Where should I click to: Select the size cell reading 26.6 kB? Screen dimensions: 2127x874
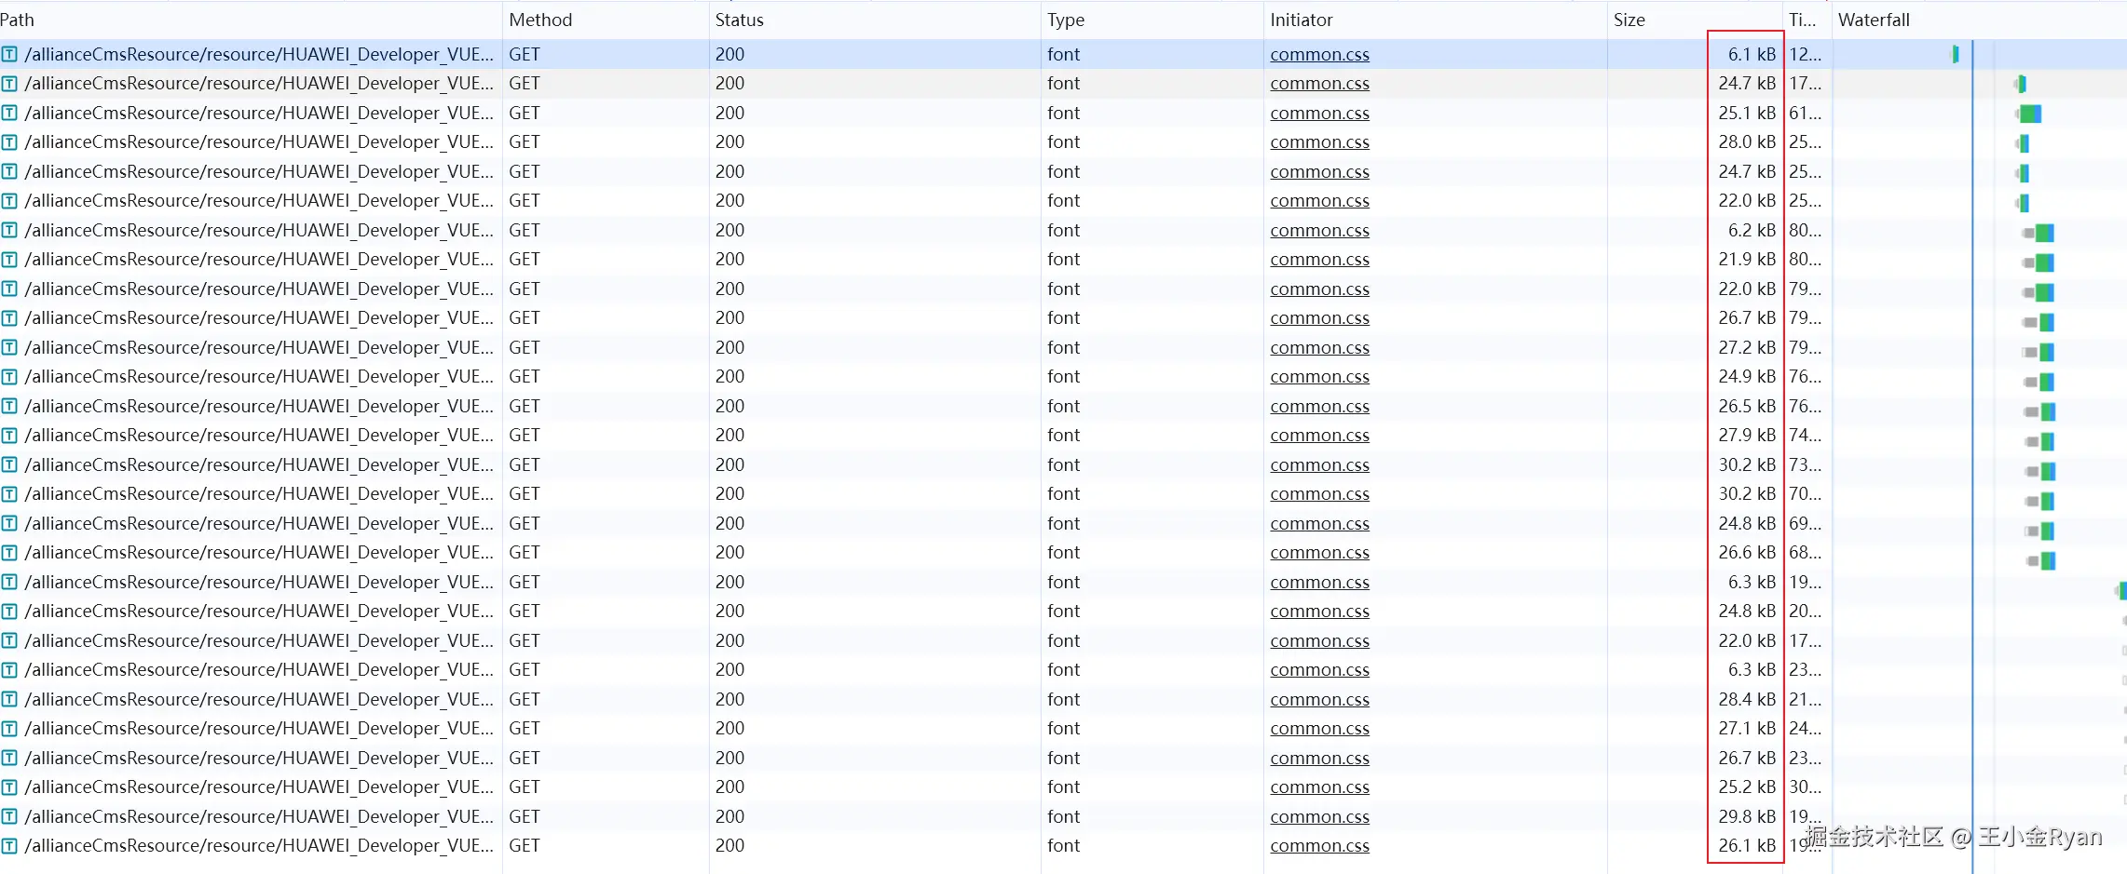click(1747, 553)
